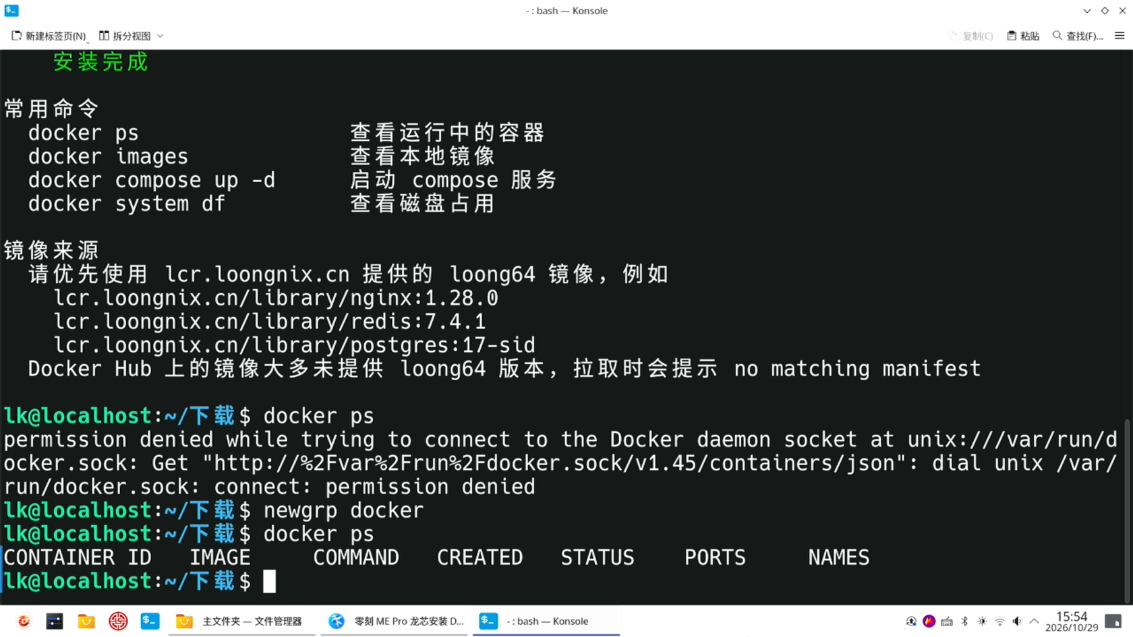Click the green 安装完成 text
This screenshot has height=637, width=1133.
[100, 62]
